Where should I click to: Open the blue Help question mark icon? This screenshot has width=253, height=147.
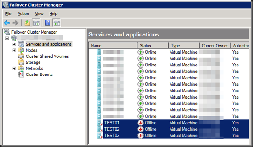(x=48, y=23)
